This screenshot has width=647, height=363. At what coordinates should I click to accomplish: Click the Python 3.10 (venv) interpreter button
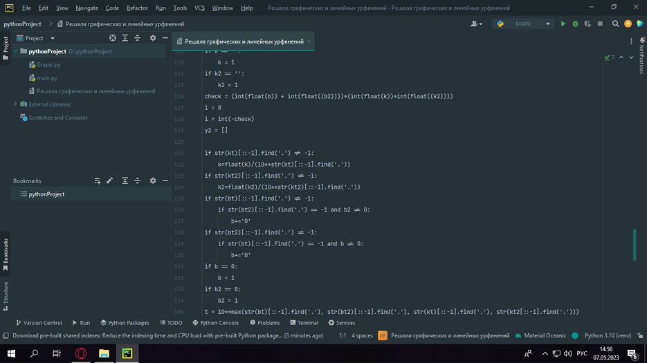point(608,335)
